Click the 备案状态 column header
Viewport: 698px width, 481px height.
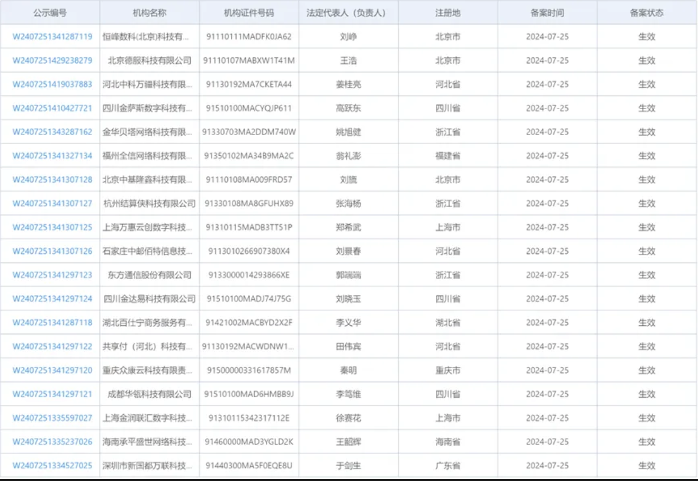pyautogui.click(x=647, y=13)
